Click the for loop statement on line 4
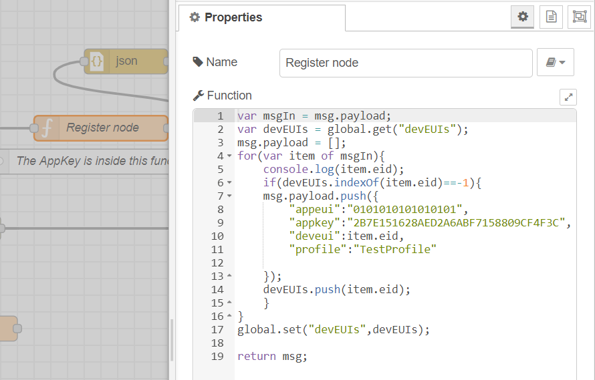Viewport: 595px width, 380px height. tap(311, 156)
